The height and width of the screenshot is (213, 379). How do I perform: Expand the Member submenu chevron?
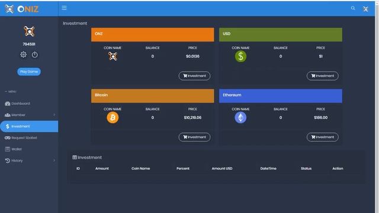(x=54, y=115)
